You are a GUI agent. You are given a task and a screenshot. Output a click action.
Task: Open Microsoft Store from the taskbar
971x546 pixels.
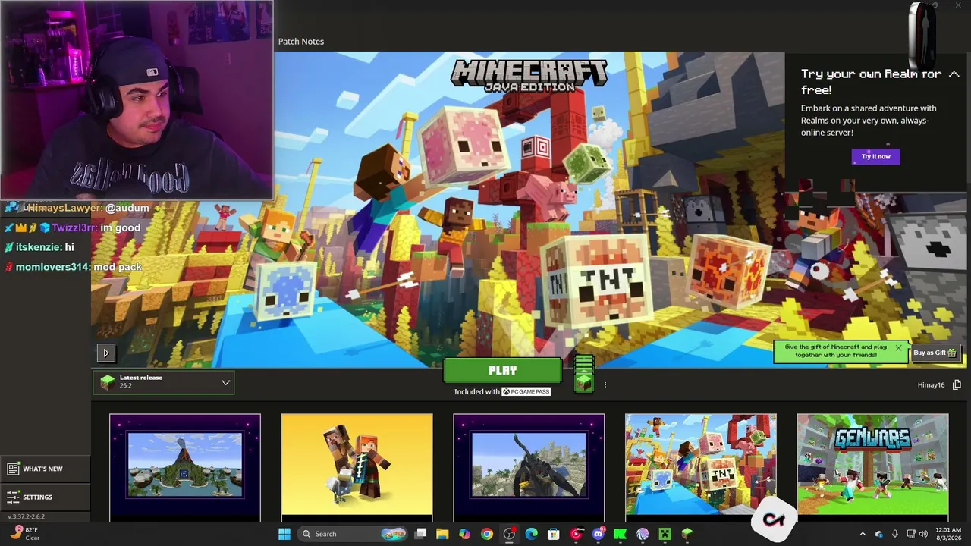click(x=554, y=534)
